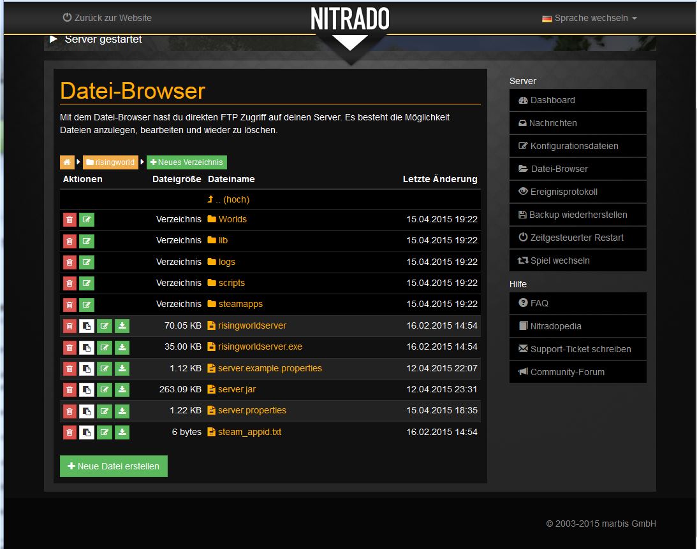697x549 pixels.
Task: Go up one level via '.. (hoch)'
Action: coord(228,199)
